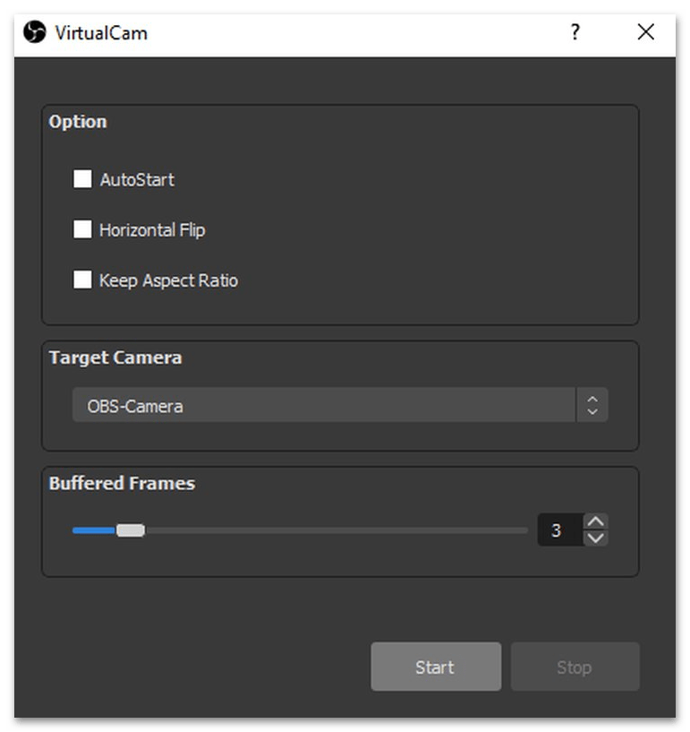Increase buffered frames with the up arrow
690x732 pixels.
point(596,521)
